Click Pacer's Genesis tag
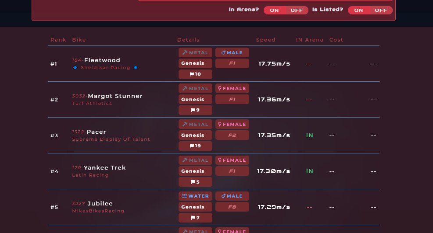Viewport: 433px width, 233px height. [x=195, y=135]
